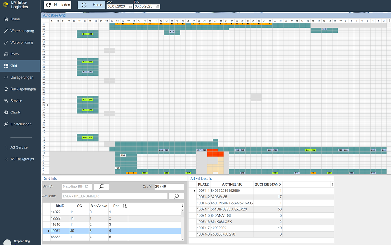
Task: Click the Home sidebar icon
Action: pyautogui.click(x=6, y=19)
